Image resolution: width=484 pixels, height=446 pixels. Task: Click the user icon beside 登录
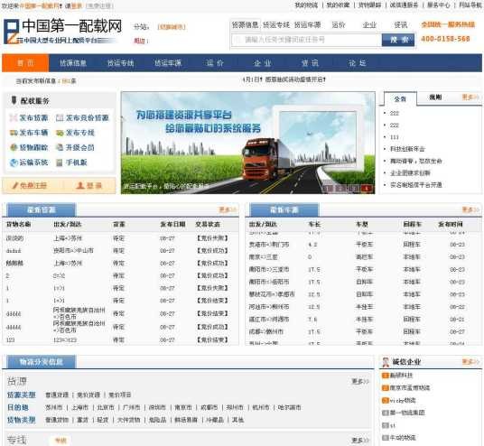point(80,185)
